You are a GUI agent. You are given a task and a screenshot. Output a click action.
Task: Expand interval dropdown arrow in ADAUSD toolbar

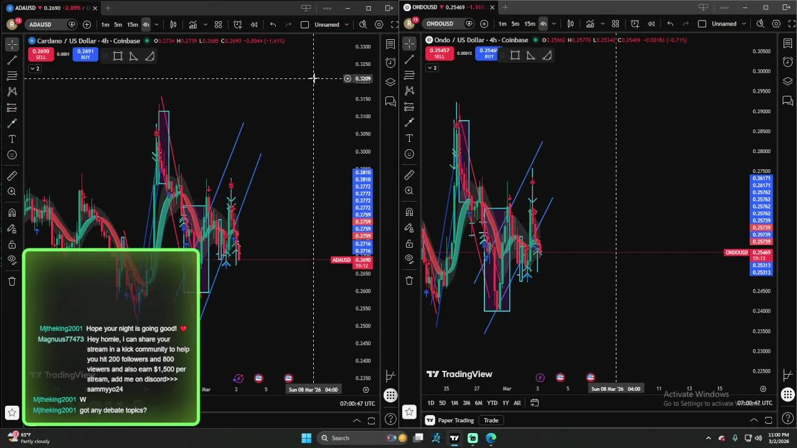click(x=156, y=24)
